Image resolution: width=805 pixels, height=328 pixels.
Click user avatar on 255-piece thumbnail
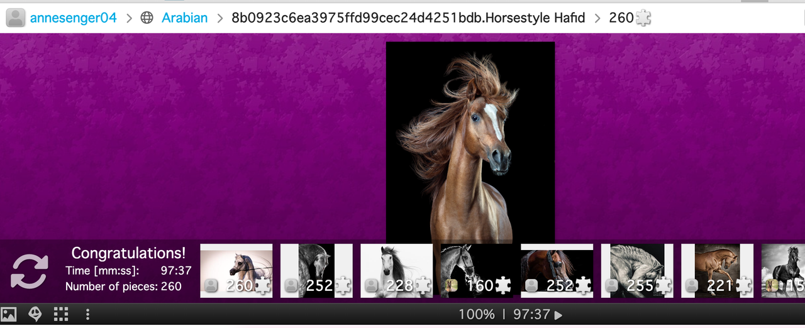tap(613, 286)
